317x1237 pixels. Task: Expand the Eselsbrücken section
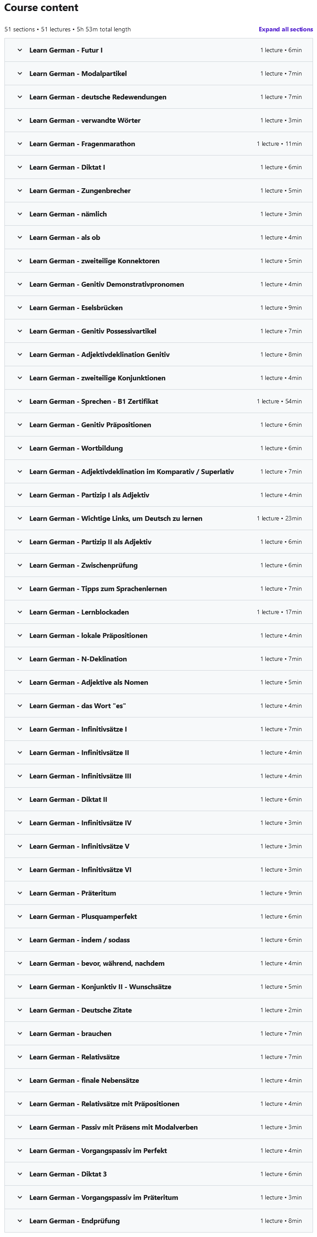158,308
